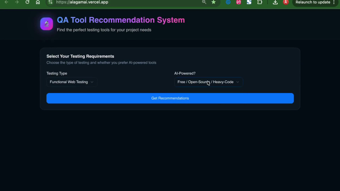Click Select Your Testing Requirements heading
The width and height of the screenshot is (340, 191).
point(80,56)
